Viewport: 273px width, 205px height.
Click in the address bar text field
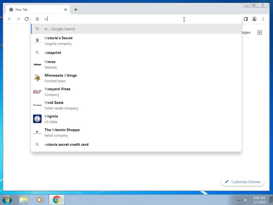(136, 19)
